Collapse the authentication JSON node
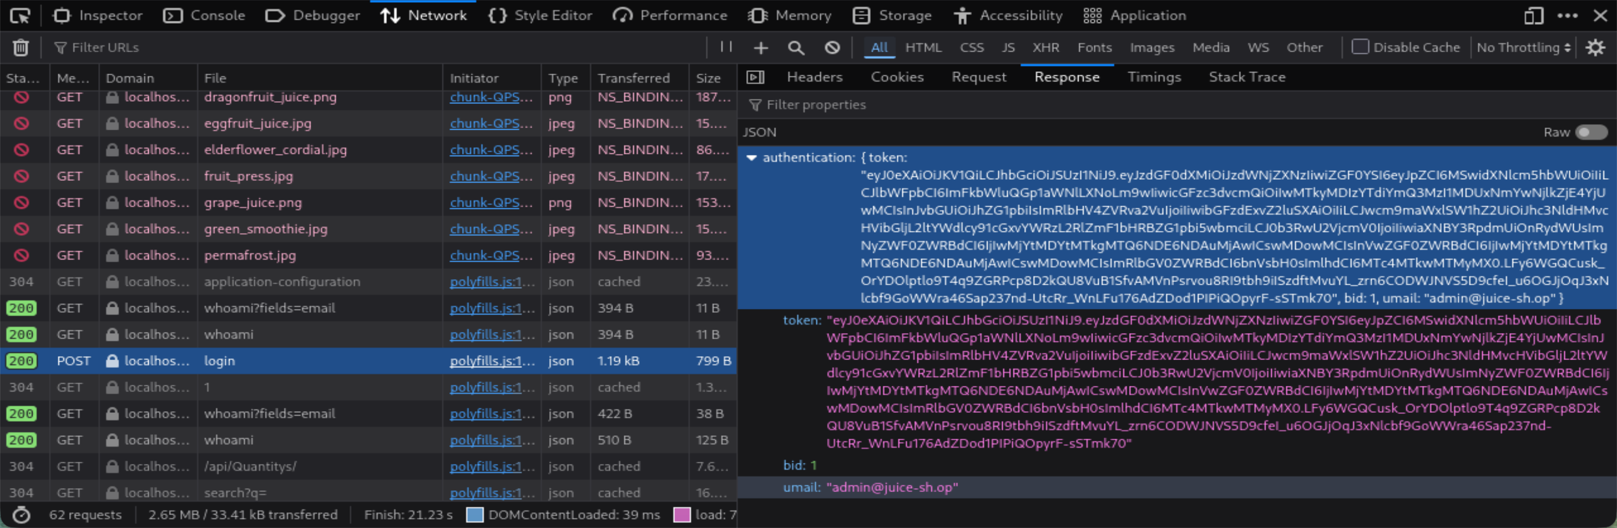Screen dimensions: 1617x528 [751, 158]
